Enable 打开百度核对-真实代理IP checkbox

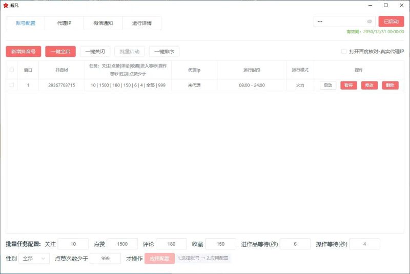(x=344, y=51)
